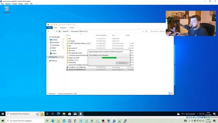This screenshot has height=123, width=218.
Task: Open Microsoft Store from the VM taskbar
Action: pyautogui.click(x=69, y=114)
